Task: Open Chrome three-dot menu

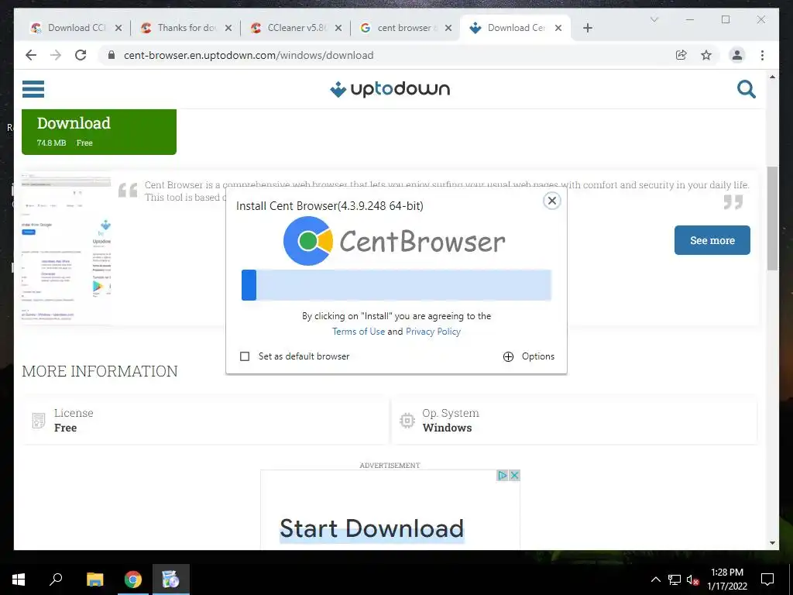Action: (762, 55)
